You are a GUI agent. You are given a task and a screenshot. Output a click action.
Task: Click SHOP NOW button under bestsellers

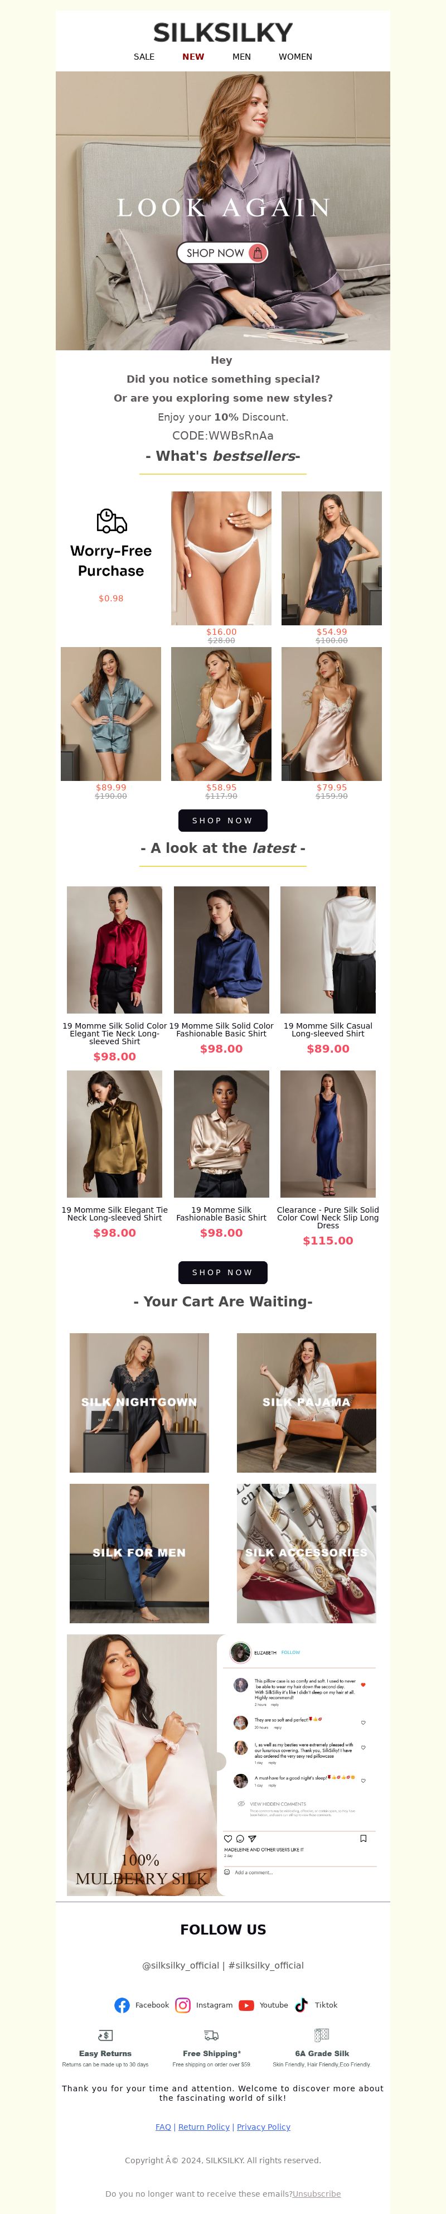[x=222, y=820]
